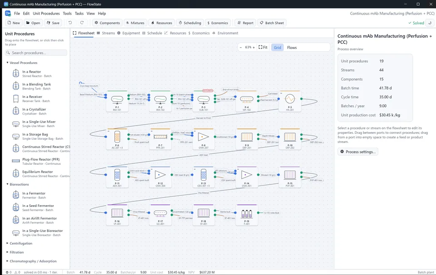Open the Resources toolbar button

point(162,23)
